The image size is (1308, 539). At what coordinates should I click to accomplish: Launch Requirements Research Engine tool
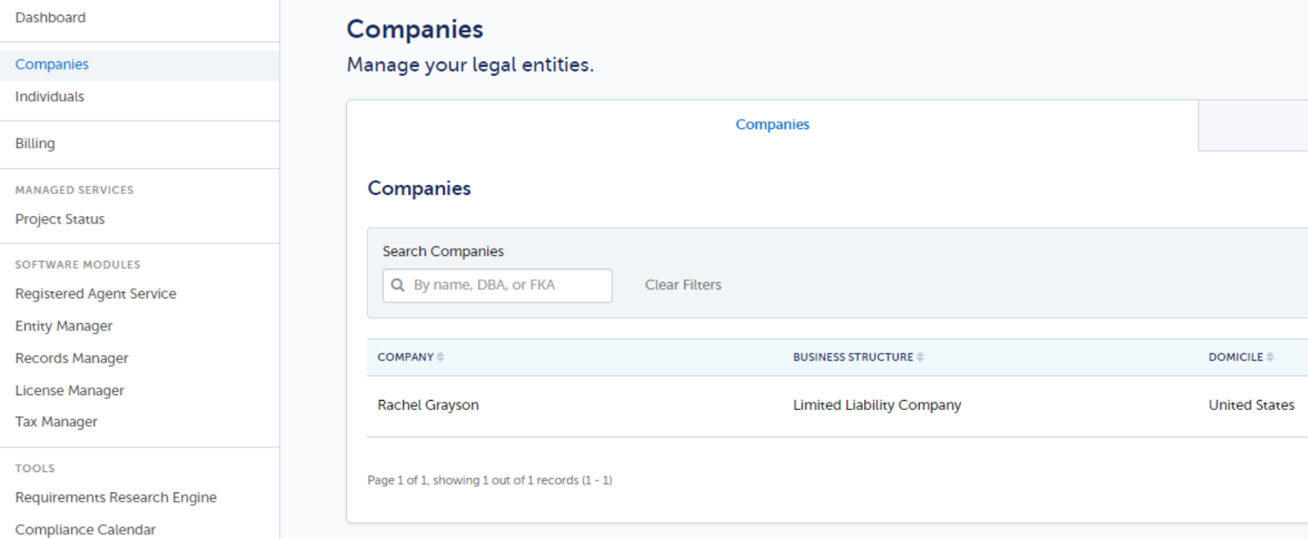[x=116, y=497]
